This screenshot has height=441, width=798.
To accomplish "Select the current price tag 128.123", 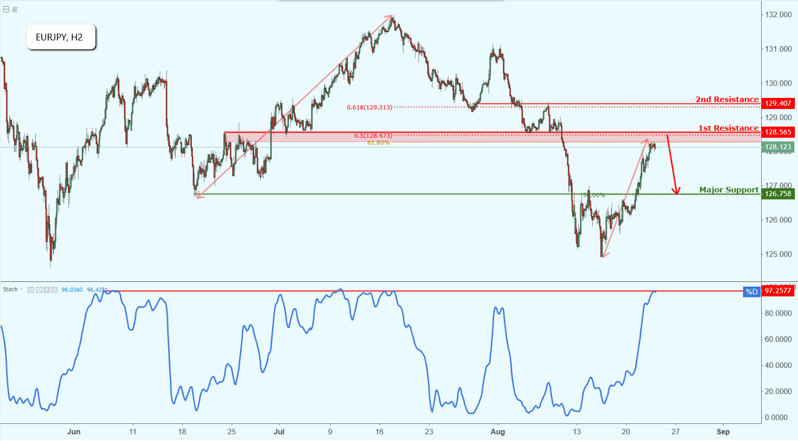I will [778, 147].
